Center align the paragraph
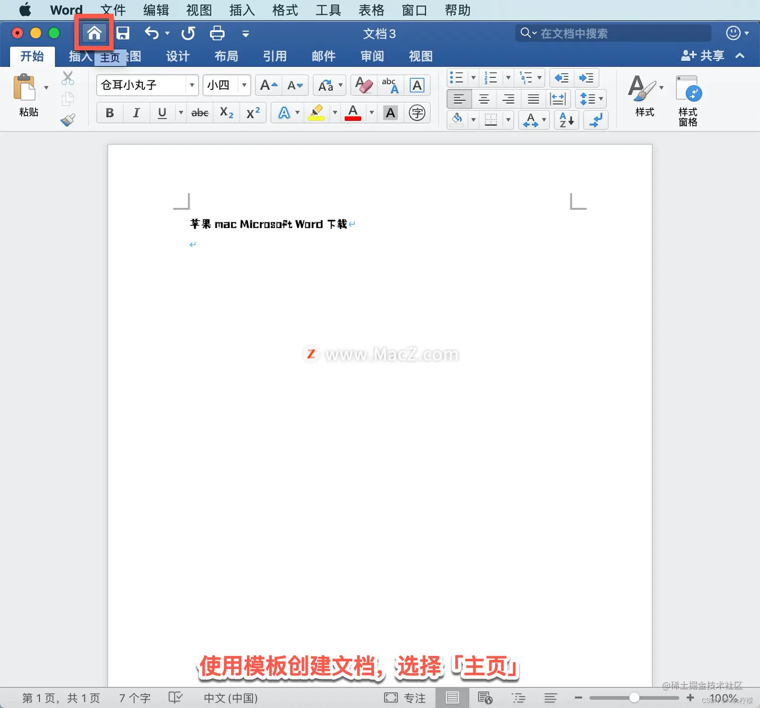 click(484, 99)
